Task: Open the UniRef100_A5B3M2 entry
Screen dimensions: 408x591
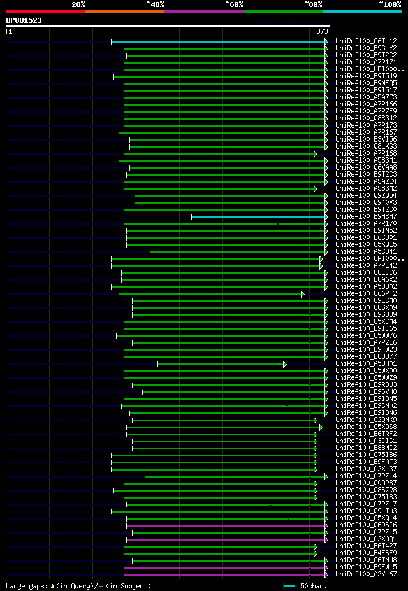Action: 366,189
